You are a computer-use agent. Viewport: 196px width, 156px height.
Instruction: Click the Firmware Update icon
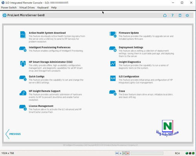point(113,34)
